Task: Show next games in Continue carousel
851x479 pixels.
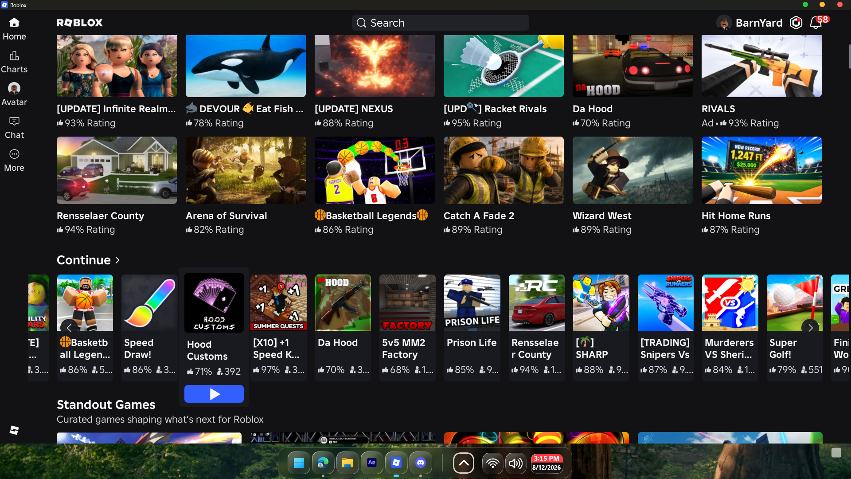Action: 810,328
